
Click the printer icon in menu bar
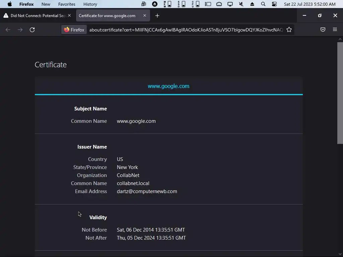point(144,4)
